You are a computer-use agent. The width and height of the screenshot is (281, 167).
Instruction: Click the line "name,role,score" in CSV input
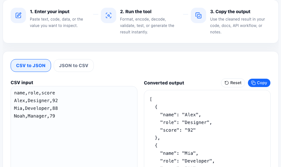click(35, 93)
